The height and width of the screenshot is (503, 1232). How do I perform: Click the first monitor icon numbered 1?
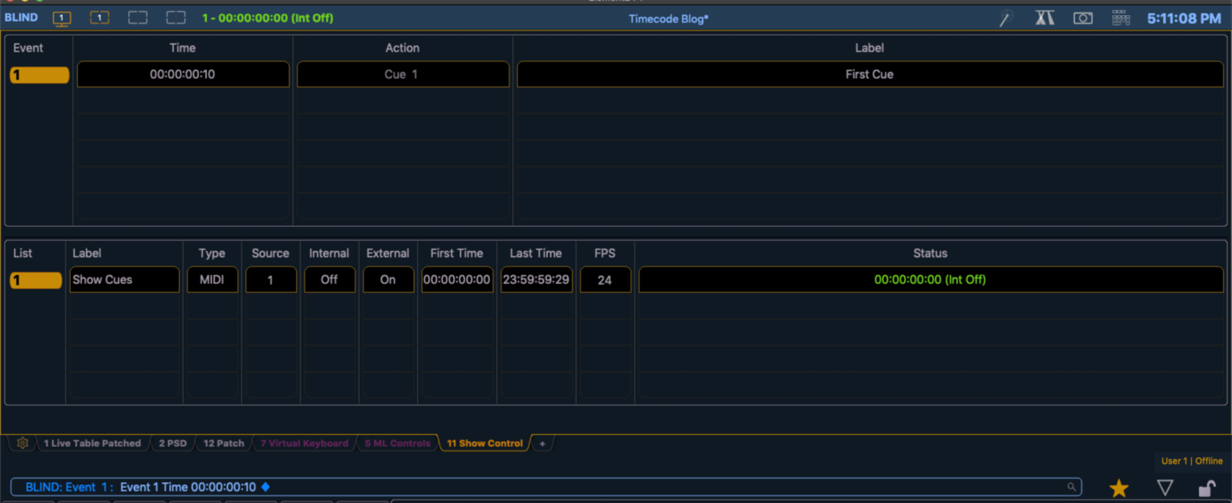click(x=62, y=18)
